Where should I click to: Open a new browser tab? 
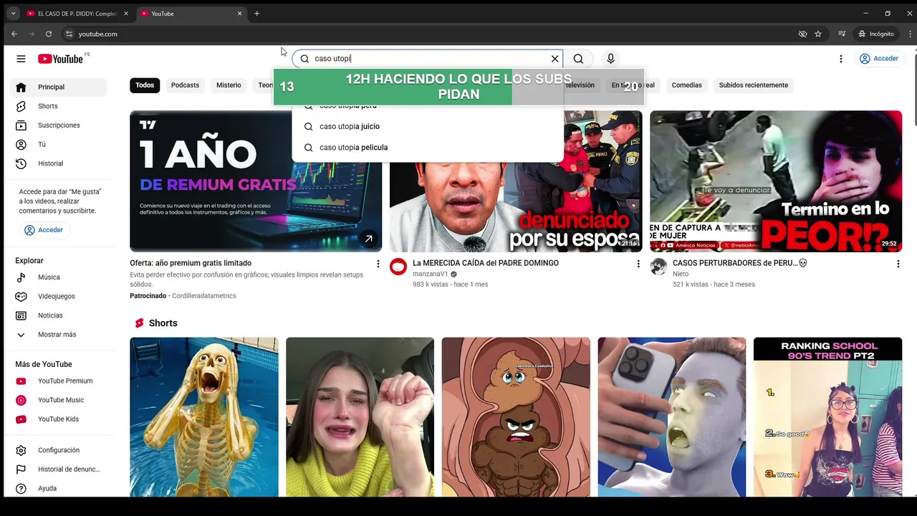pyautogui.click(x=256, y=14)
